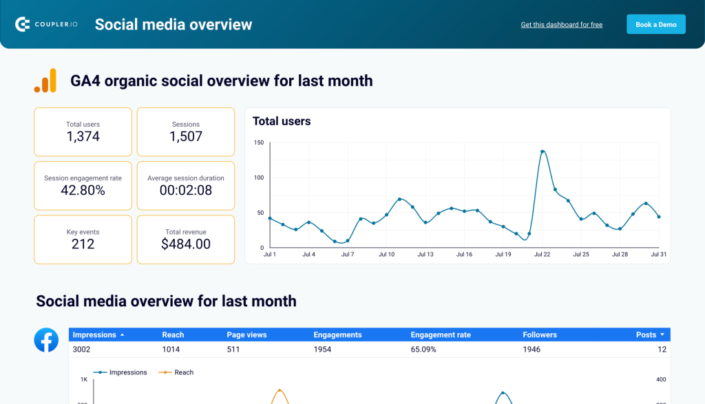Click the Engagements column header

(337, 334)
